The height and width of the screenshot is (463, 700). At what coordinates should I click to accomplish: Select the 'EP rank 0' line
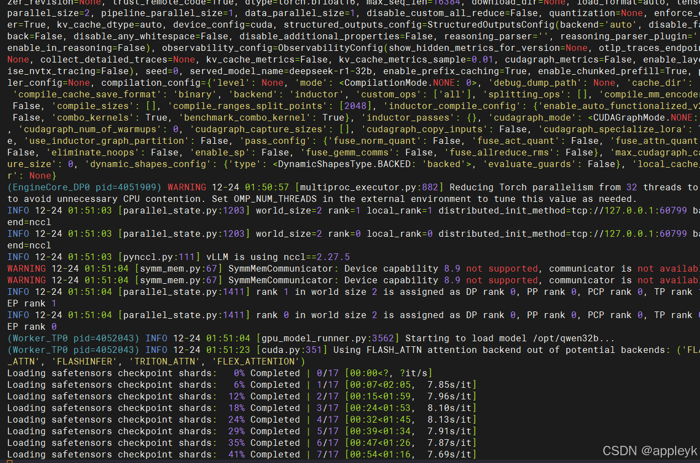32,326
